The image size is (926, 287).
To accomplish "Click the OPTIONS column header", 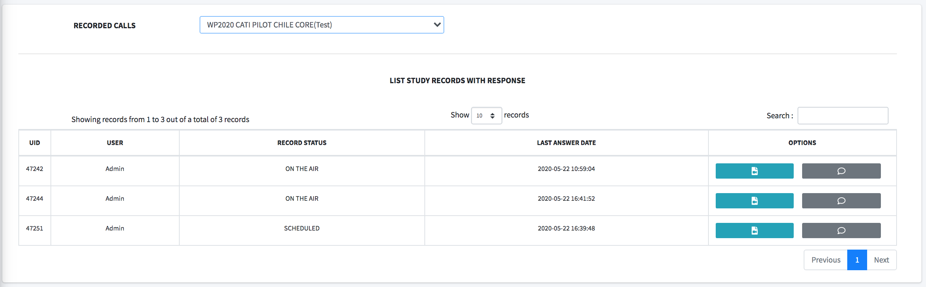I will 802,143.
